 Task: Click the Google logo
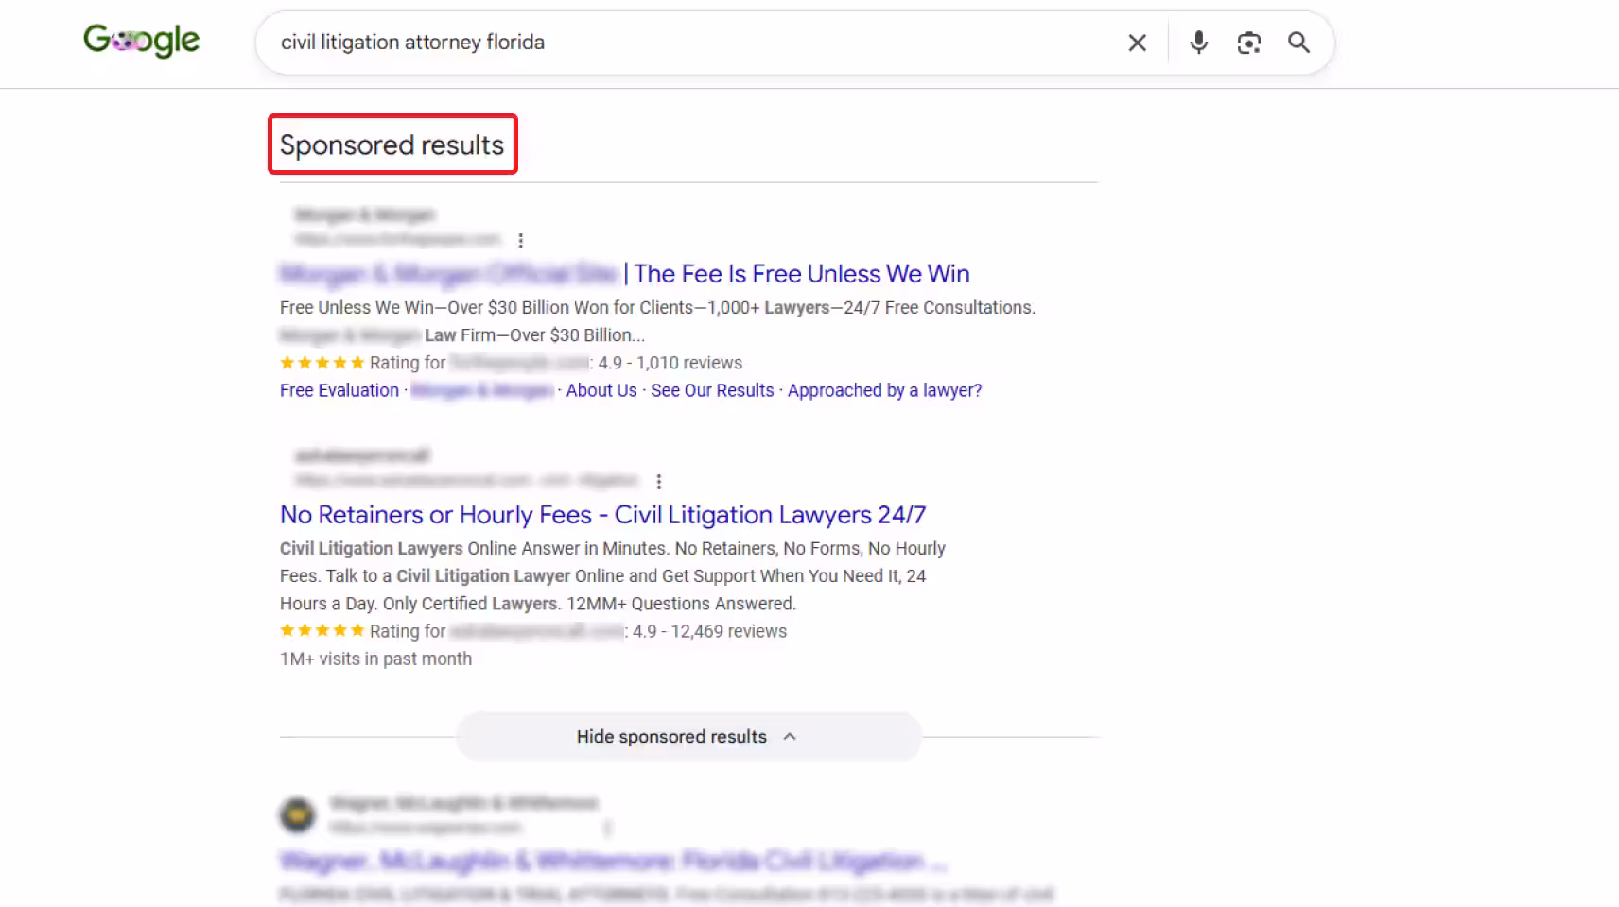pos(142,41)
